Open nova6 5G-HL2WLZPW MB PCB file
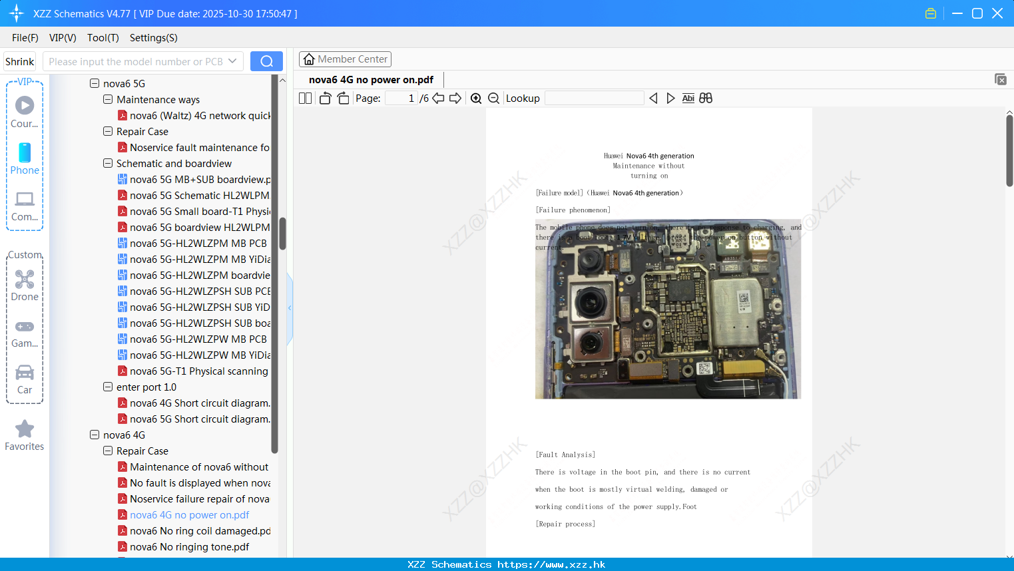The width and height of the screenshot is (1014, 571). [192, 339]
